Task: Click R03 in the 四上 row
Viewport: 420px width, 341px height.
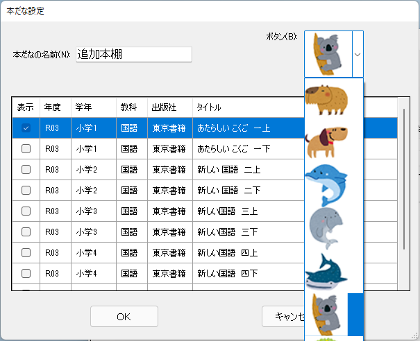Action: [51, 253]
